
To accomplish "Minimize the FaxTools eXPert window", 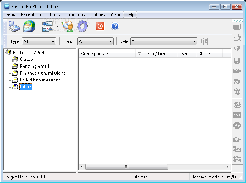I will tap(214, 7).
